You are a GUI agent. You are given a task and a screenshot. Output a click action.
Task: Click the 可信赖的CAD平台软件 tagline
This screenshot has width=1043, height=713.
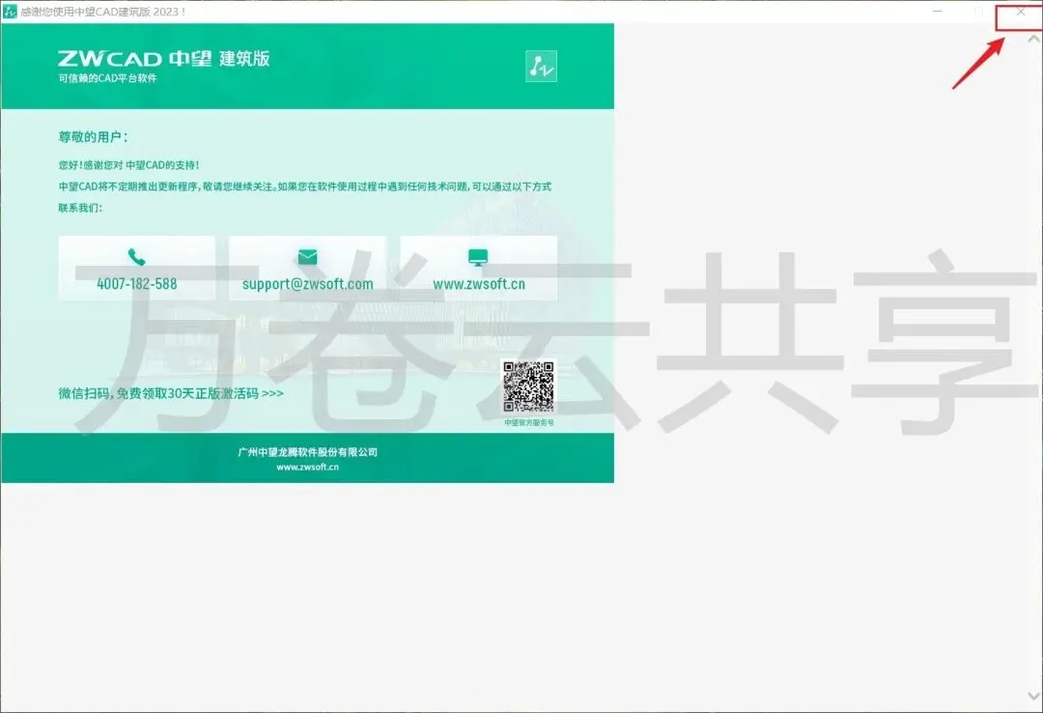107,78
